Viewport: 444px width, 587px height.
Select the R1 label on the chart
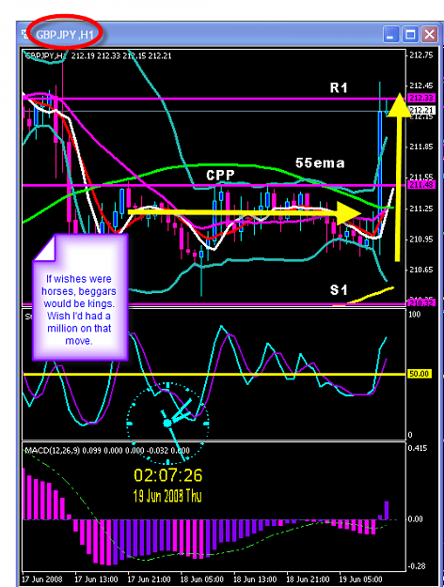click(x=339, y=87)
